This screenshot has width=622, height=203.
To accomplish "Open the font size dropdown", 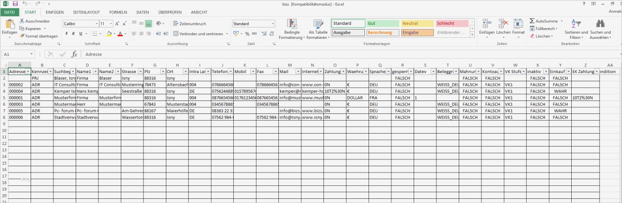I will click(x=111, y=24).
